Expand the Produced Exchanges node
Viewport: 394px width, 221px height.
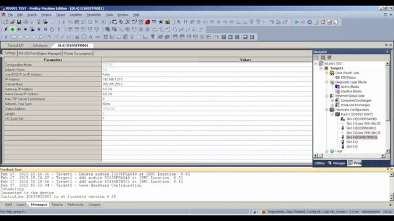click(x=332, y=105)
